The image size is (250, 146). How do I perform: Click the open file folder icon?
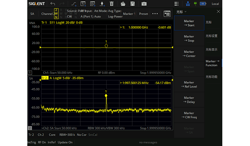pyautogui.click(x=123, y=4)
